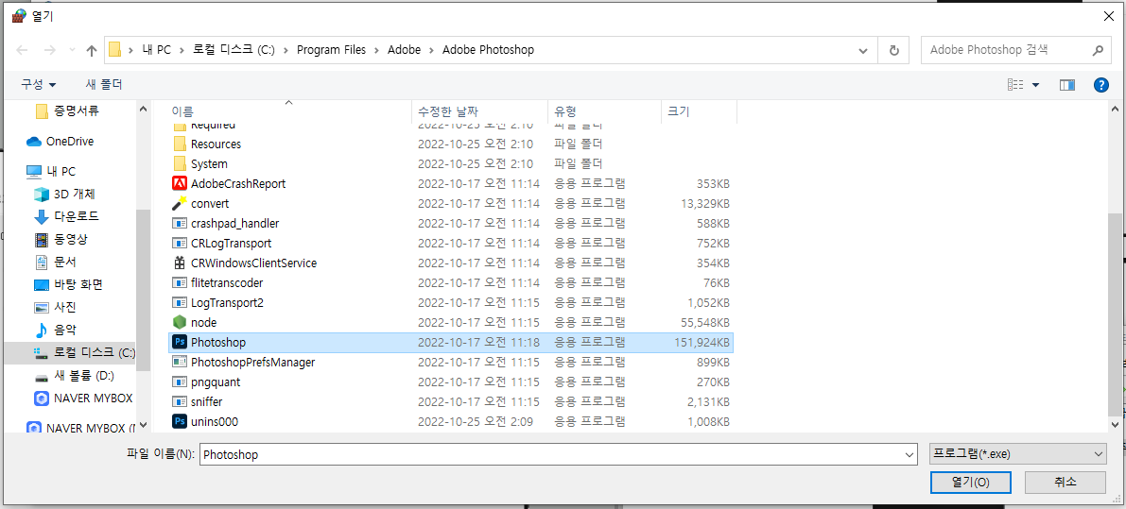This screenshot has height=509, width=1126.
Task: Click the CRLogTransport exe icon
Action: 180,243
